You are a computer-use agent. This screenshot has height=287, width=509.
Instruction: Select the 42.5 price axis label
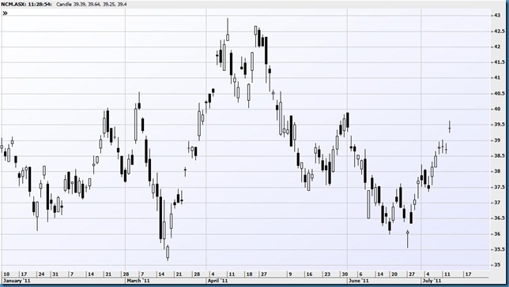pyautogui.click(x=500, y=31)
